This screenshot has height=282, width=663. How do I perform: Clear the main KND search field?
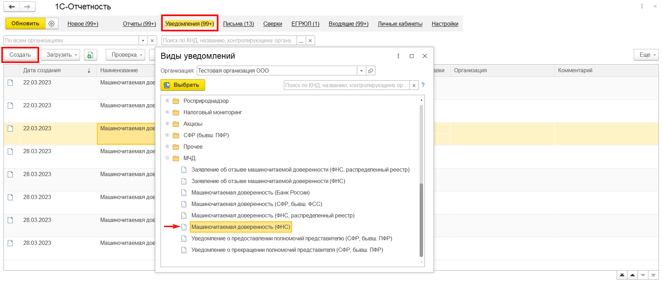(x=310, y=41)
